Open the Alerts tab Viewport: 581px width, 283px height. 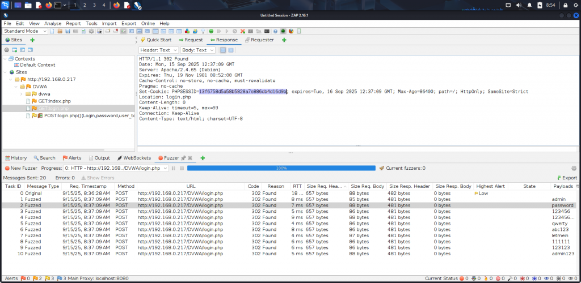click(x=72, y=158)
